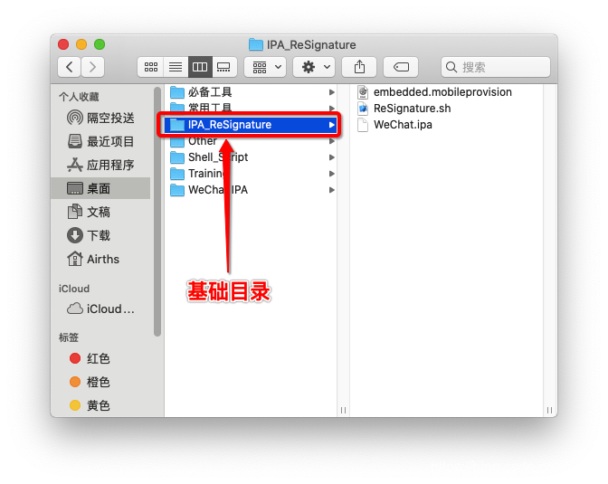Focus the 搜索 search field
The image size is (608, 484).
point(496,67)
